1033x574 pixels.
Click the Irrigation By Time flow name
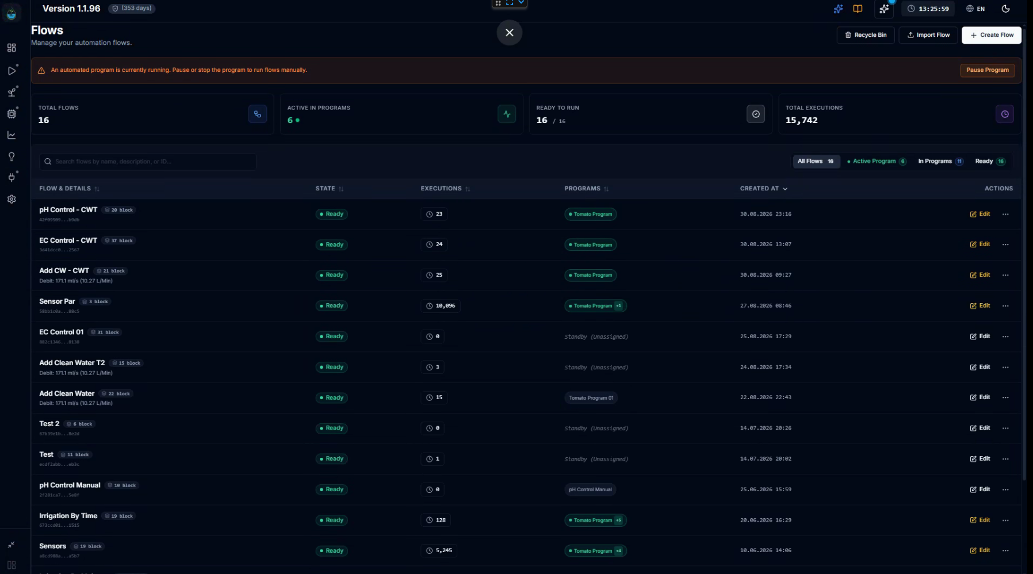(68, 516)
